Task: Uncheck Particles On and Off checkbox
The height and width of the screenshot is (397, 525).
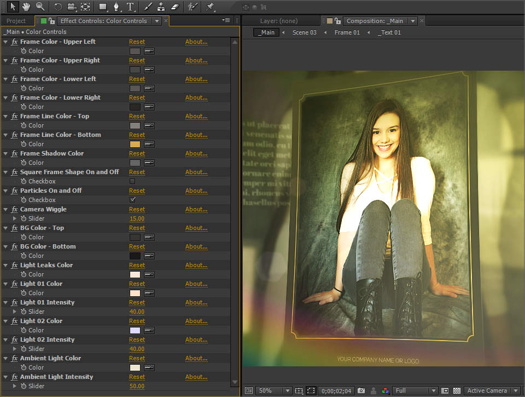Action: click(132, 200)
